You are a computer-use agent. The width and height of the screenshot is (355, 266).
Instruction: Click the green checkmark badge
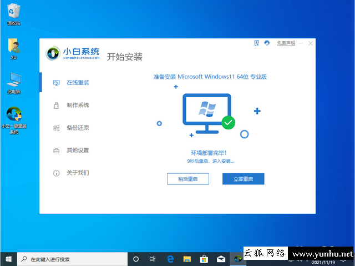coord(228,123)
